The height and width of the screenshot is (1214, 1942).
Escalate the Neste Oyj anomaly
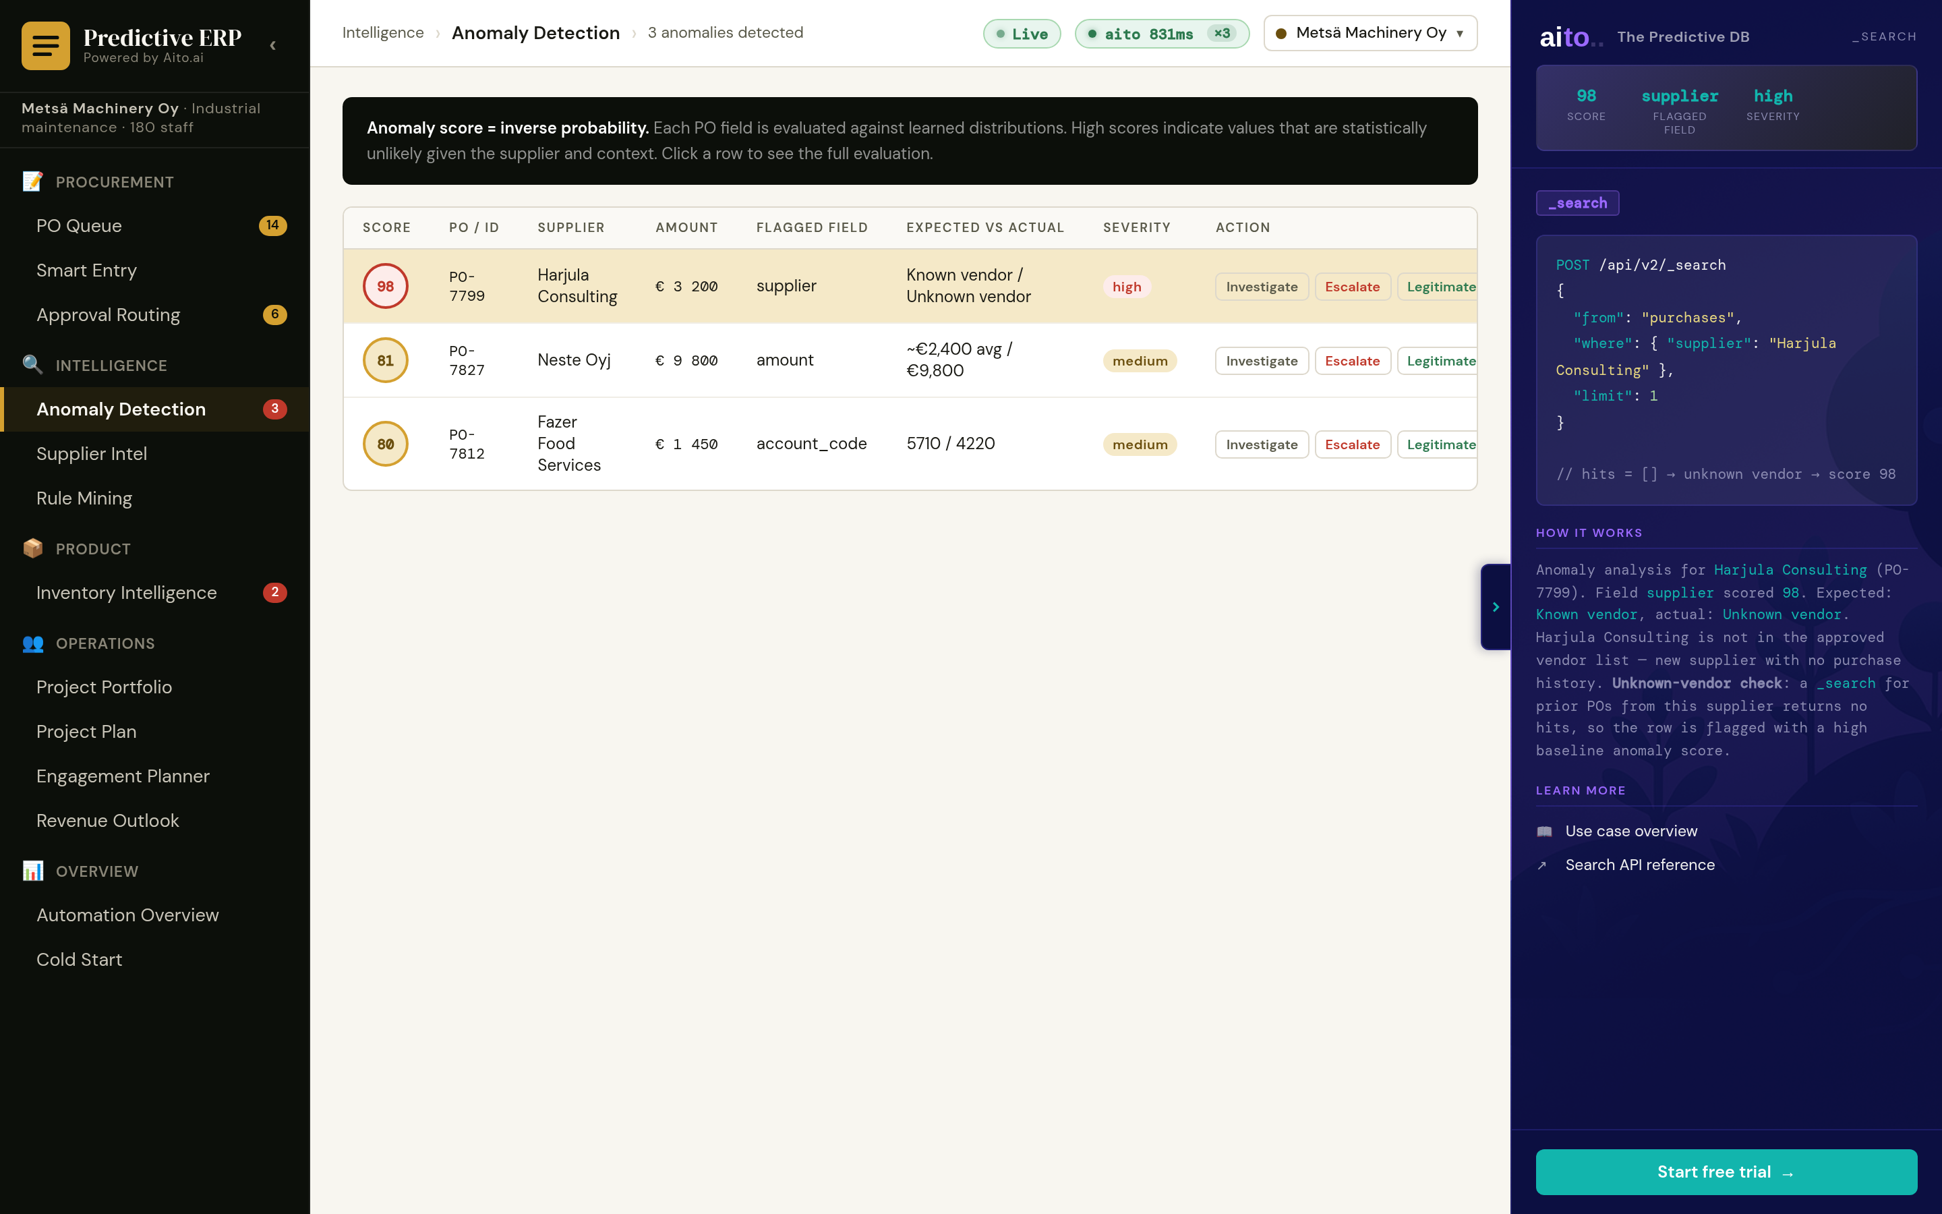pos(1352,362)
